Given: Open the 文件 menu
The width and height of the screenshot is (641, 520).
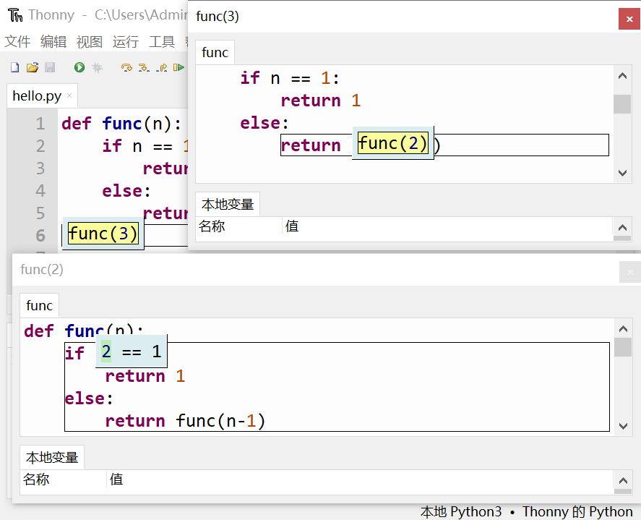Looking at the screenshot, I should coord(17,42).
